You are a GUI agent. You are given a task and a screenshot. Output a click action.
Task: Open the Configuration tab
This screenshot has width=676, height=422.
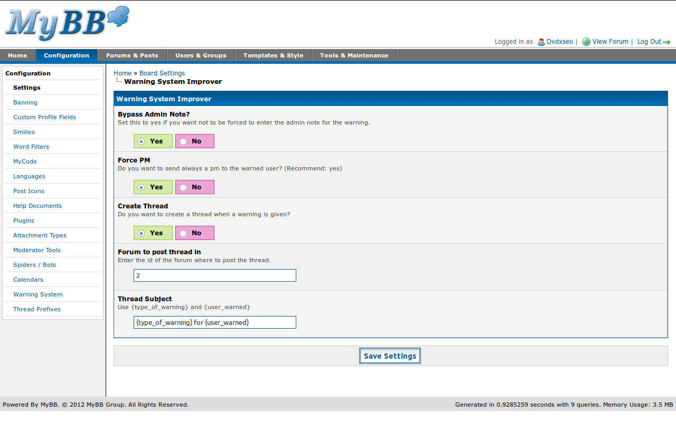tap(67, 55)
